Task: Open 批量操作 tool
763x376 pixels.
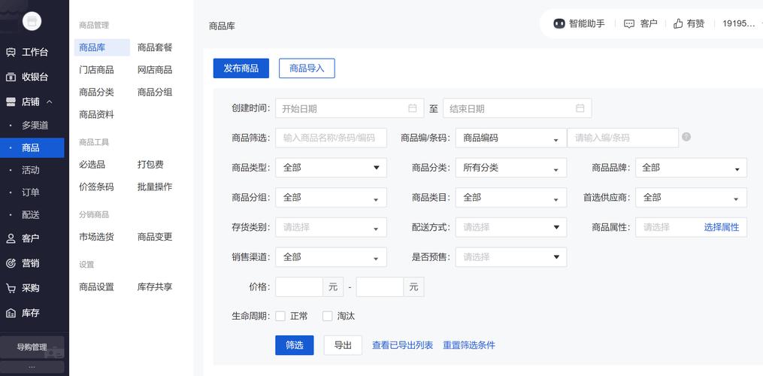Action: [155, 186]
